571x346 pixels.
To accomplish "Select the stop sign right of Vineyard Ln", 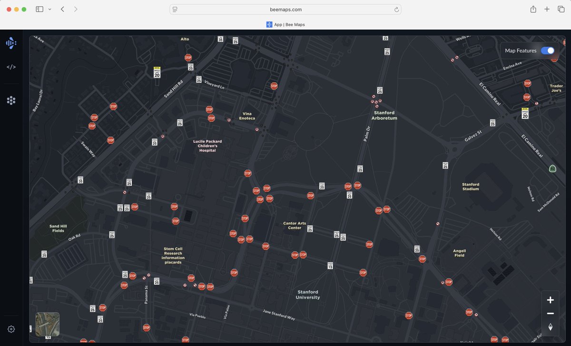I will click(274, 86).
